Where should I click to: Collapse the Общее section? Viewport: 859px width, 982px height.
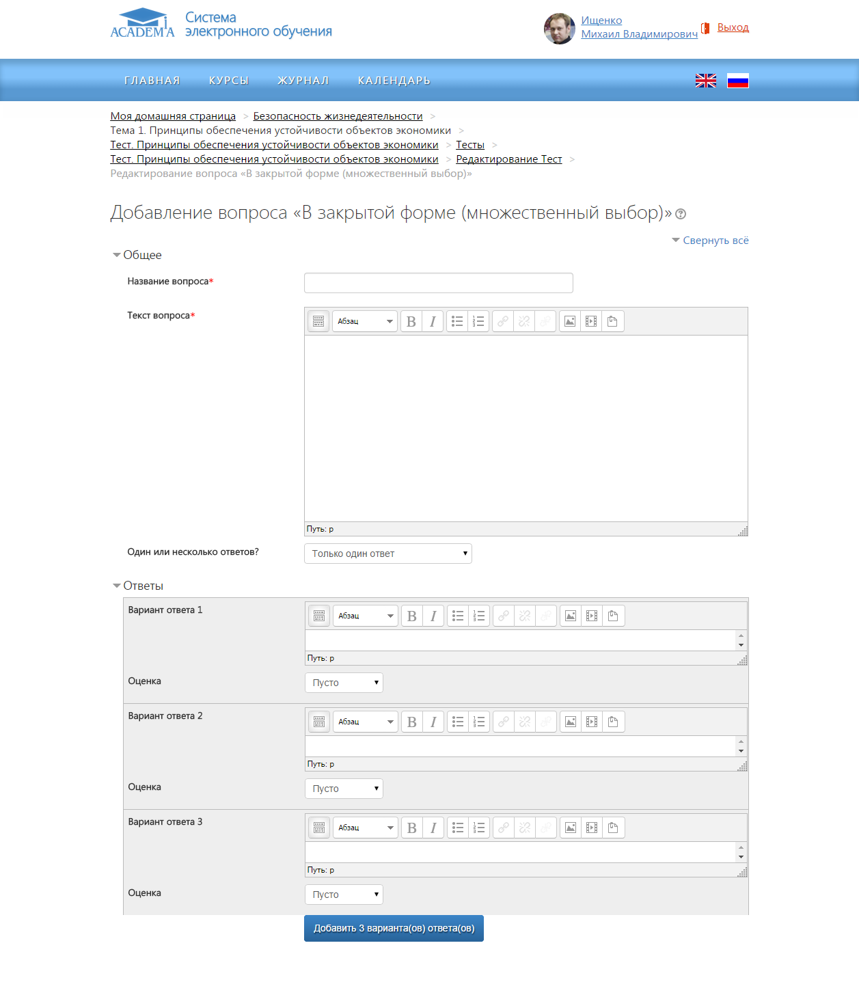(137, 255)
